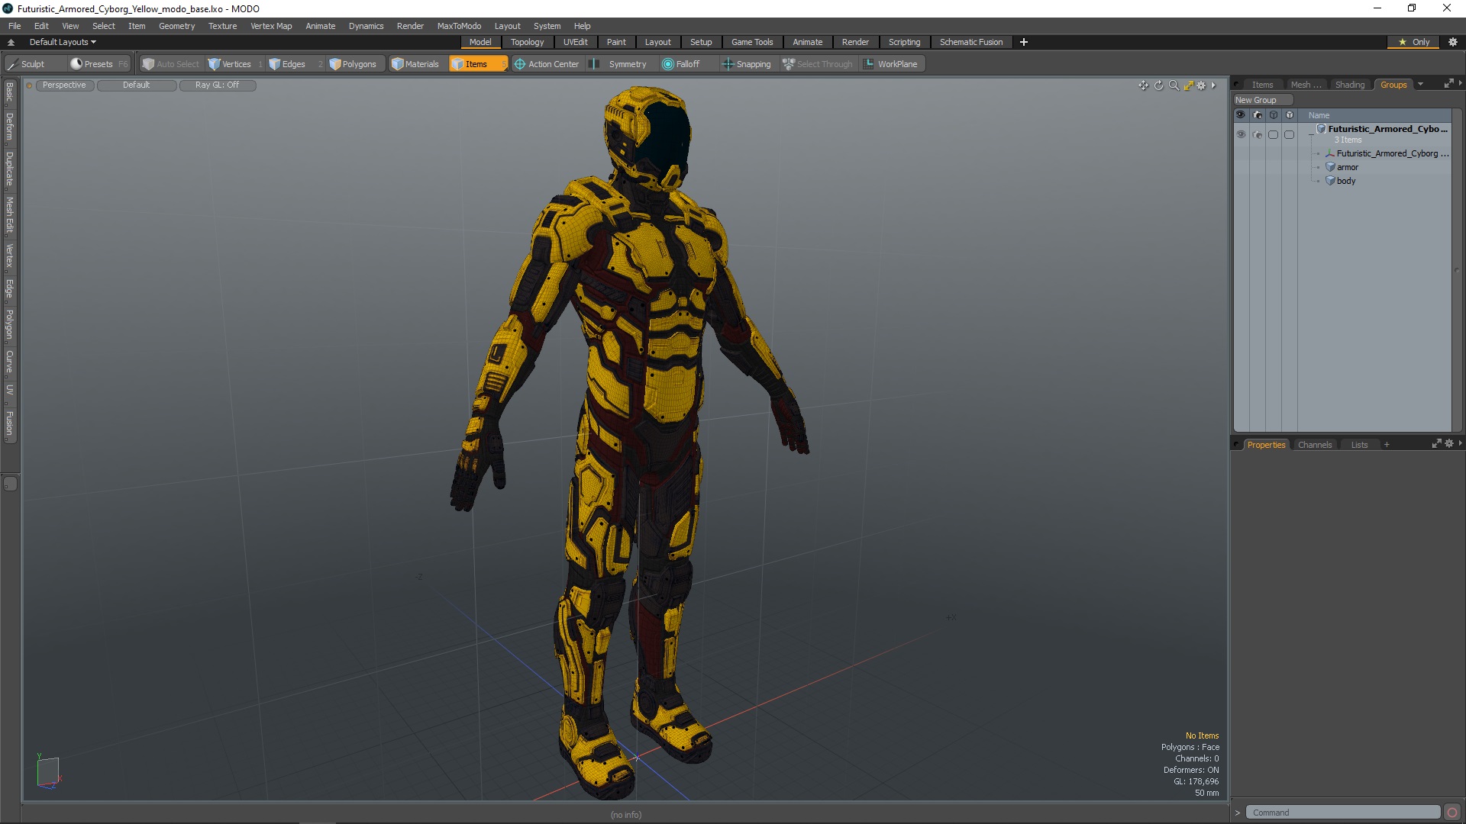
Task: Open the Geometry menu
Action: coord(176,26)
